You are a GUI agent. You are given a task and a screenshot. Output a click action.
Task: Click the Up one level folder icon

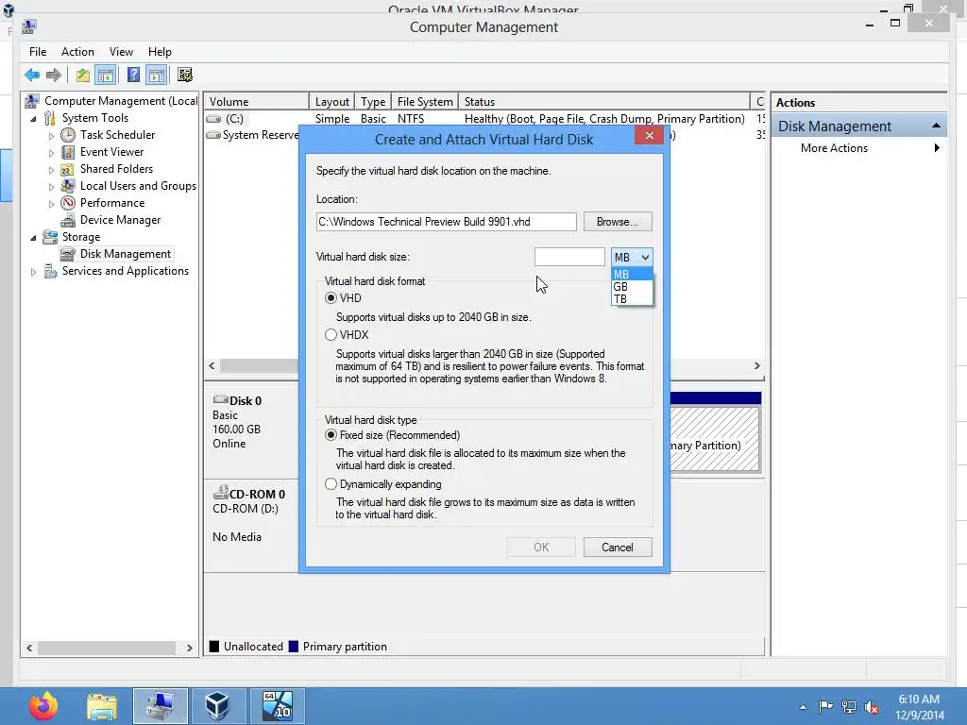(x=83, y=76)
